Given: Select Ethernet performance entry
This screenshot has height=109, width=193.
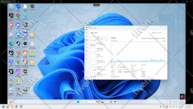Looking at the screenshot, I should coord(99,68).
